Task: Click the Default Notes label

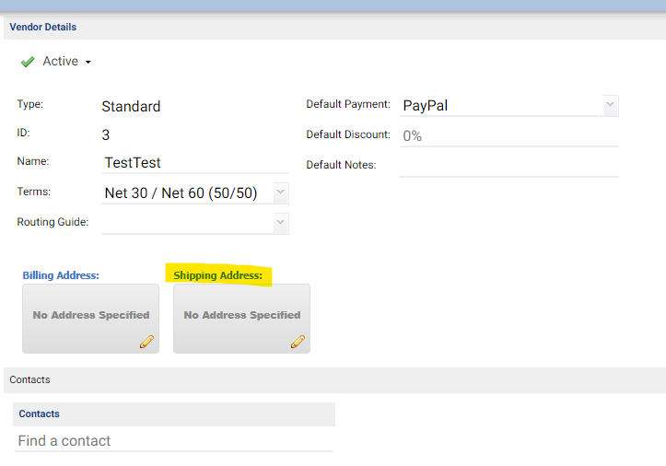Action: [341, 165]
